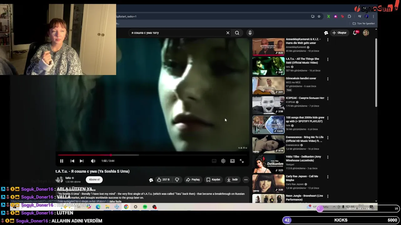Open 'Neon Jungle - Braveheart' video title

coord(304,198)
